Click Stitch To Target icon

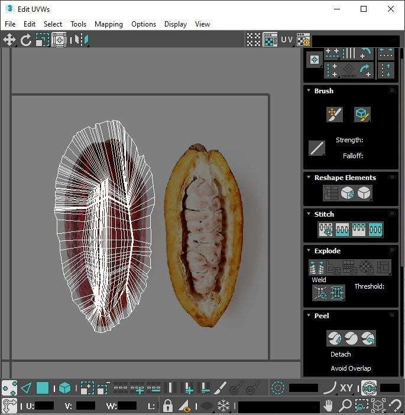click(326, 229)
